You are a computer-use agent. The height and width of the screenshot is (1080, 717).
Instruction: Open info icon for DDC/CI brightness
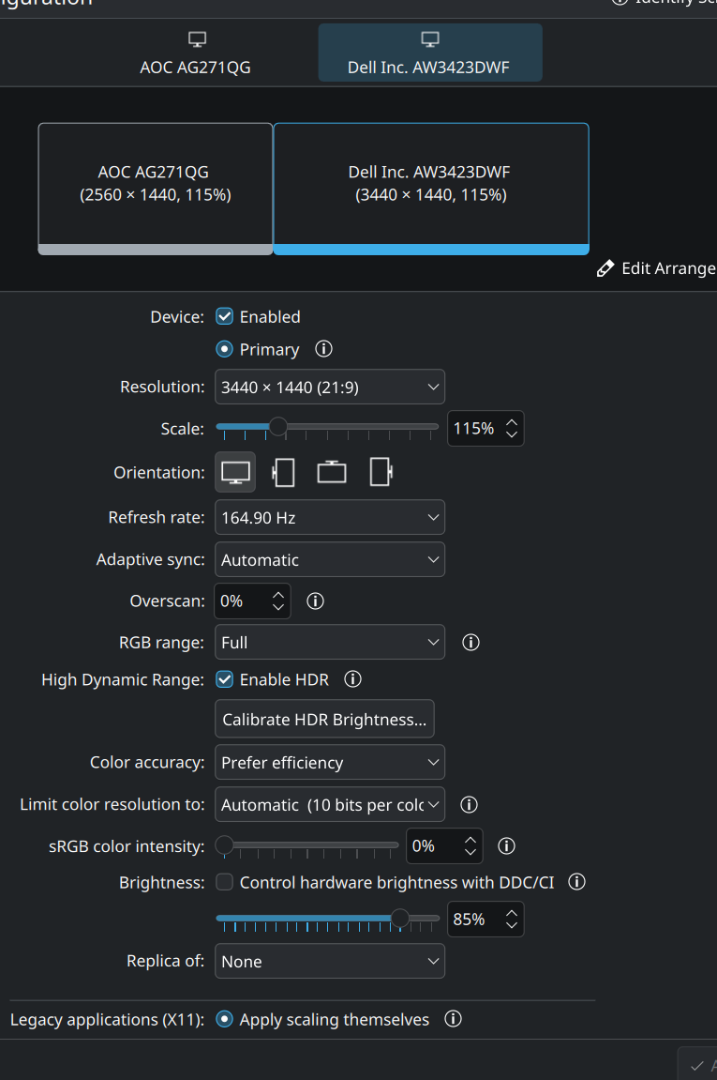click(576, 882)
